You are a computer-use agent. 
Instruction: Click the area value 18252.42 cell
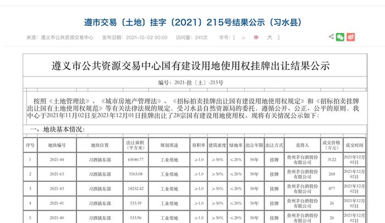(x=135, y=188)
